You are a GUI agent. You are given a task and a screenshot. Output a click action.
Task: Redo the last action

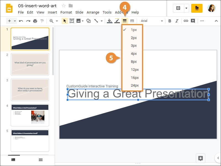pyautogui.click(x=28, y=21)
